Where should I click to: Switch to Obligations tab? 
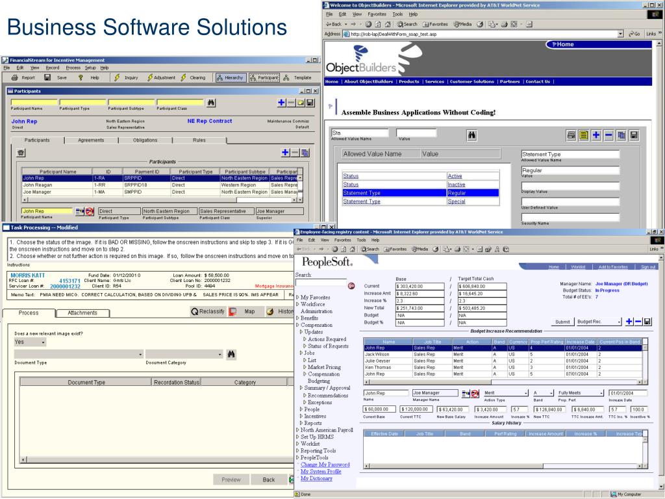click(x=145, y=140)
